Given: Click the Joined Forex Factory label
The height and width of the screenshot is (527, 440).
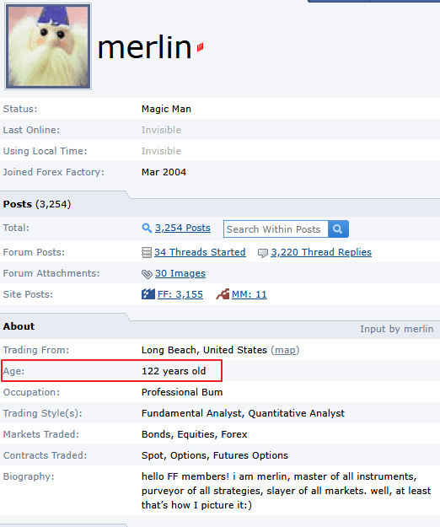Looking at the screenshot, I should click(x=54, y=172).
